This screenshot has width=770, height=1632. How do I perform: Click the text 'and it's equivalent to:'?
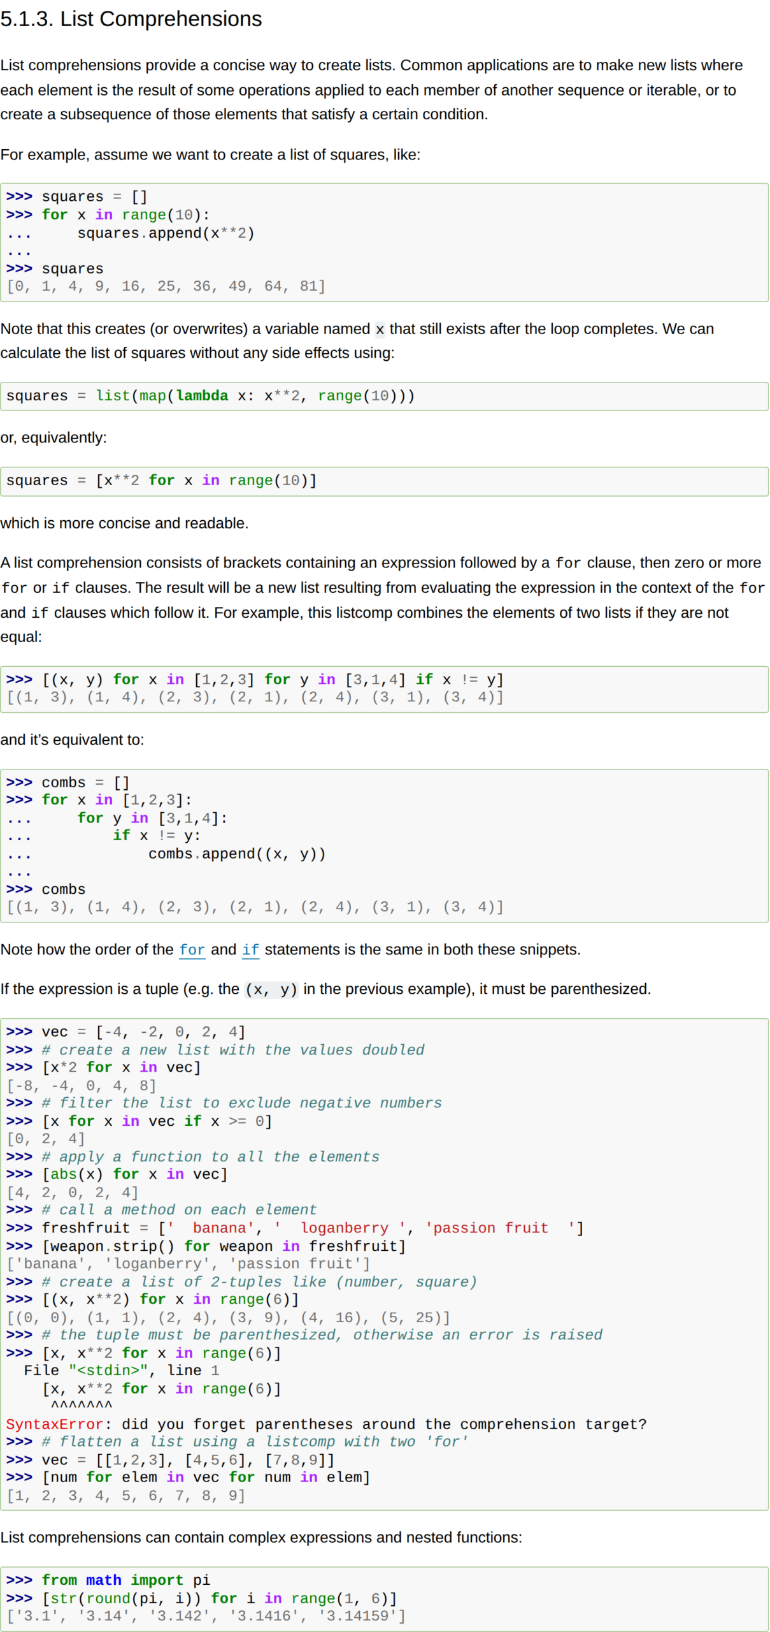click(72, 740)
